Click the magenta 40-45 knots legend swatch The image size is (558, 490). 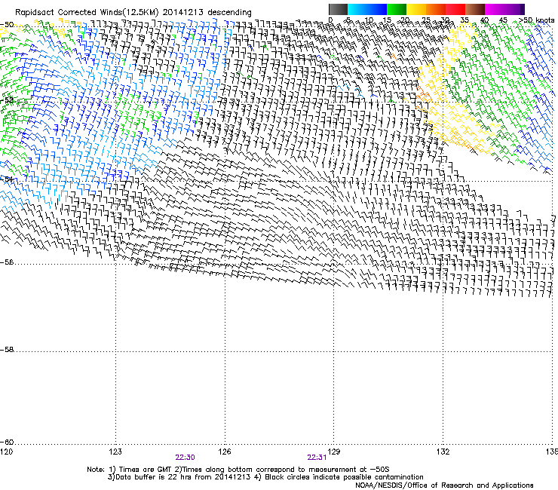coord(495,9)
